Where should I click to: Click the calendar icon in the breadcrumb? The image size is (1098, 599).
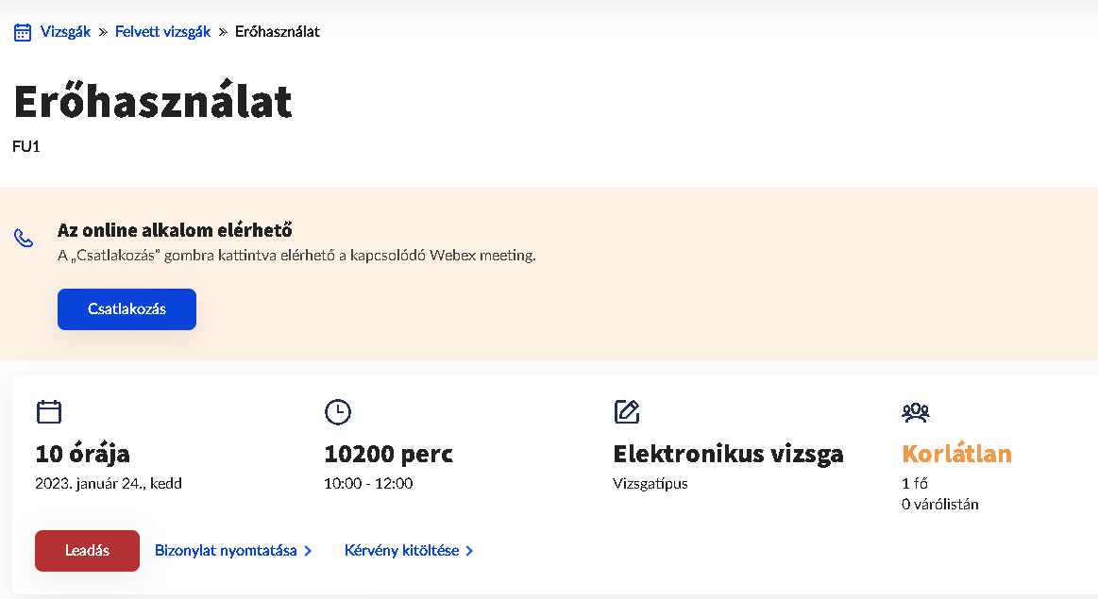click(23, 32)
